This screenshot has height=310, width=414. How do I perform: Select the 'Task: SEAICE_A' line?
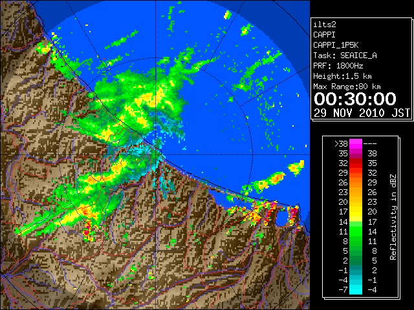point(345,56)
